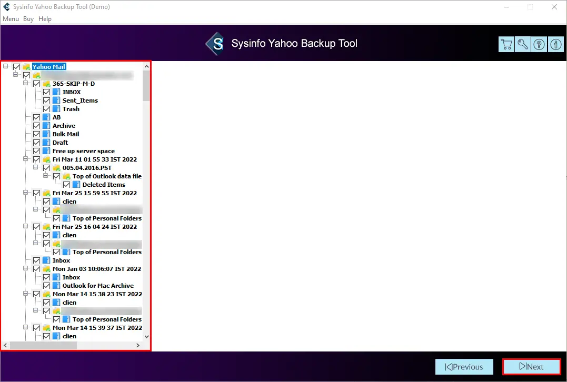
Task: Open the question mark help icon
Action: (x=539, y=44)
